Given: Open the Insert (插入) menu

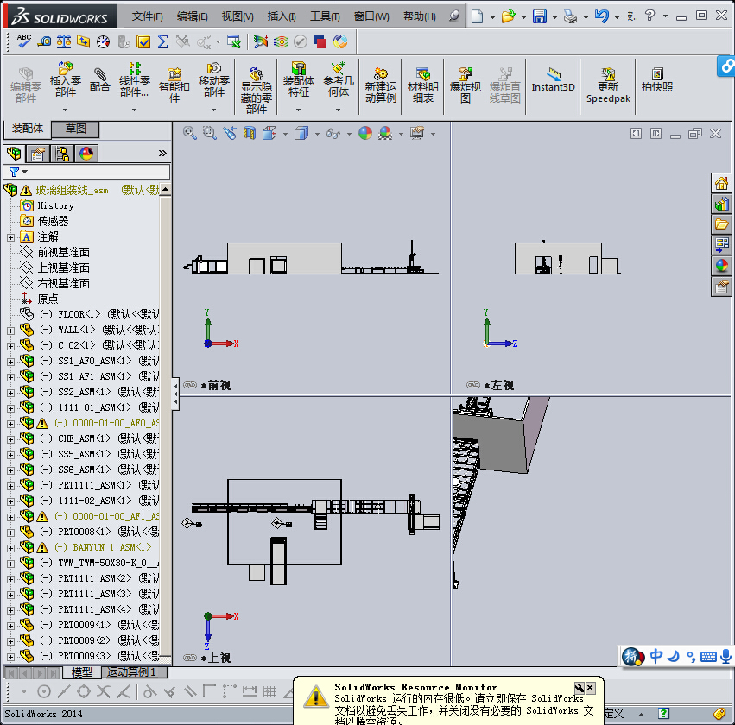Looking at the screenshot, I should [x=282, y=16].
